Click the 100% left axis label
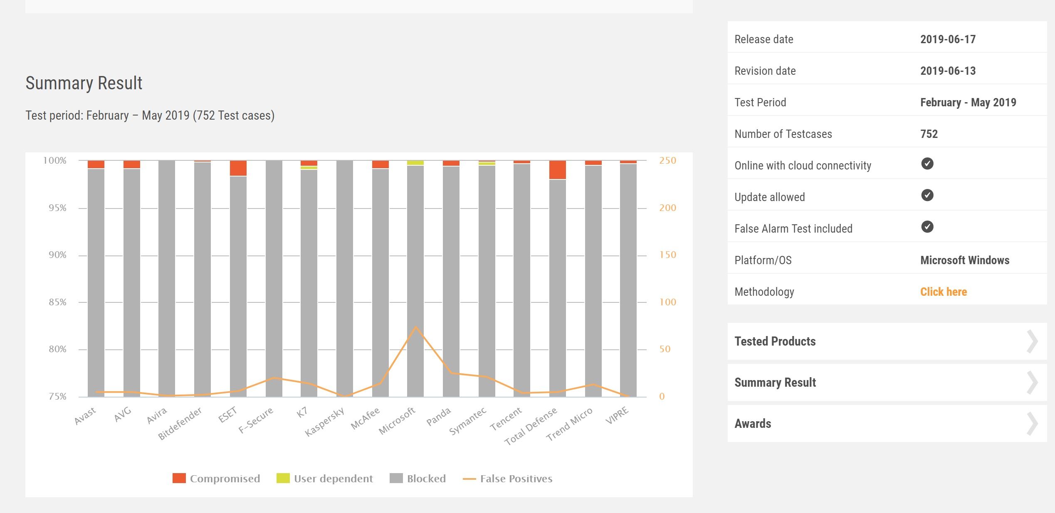The image size is (1055, 513). pos(55,160)
